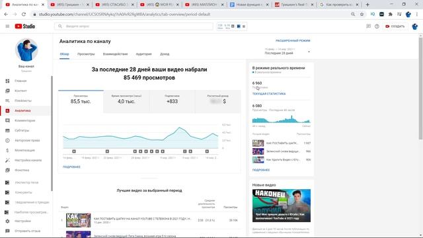Screen dimensions: 423x238
Task: Switch to the Аудитория tab
Action: click(x=144, y=54)
